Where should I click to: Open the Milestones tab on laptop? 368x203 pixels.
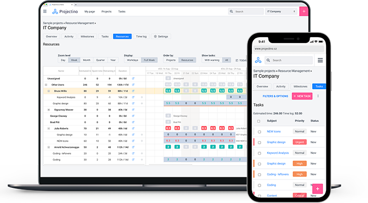[87, 37]
